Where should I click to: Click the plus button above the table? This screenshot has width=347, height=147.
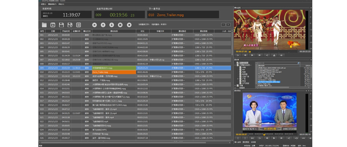(x=228, y=25)
